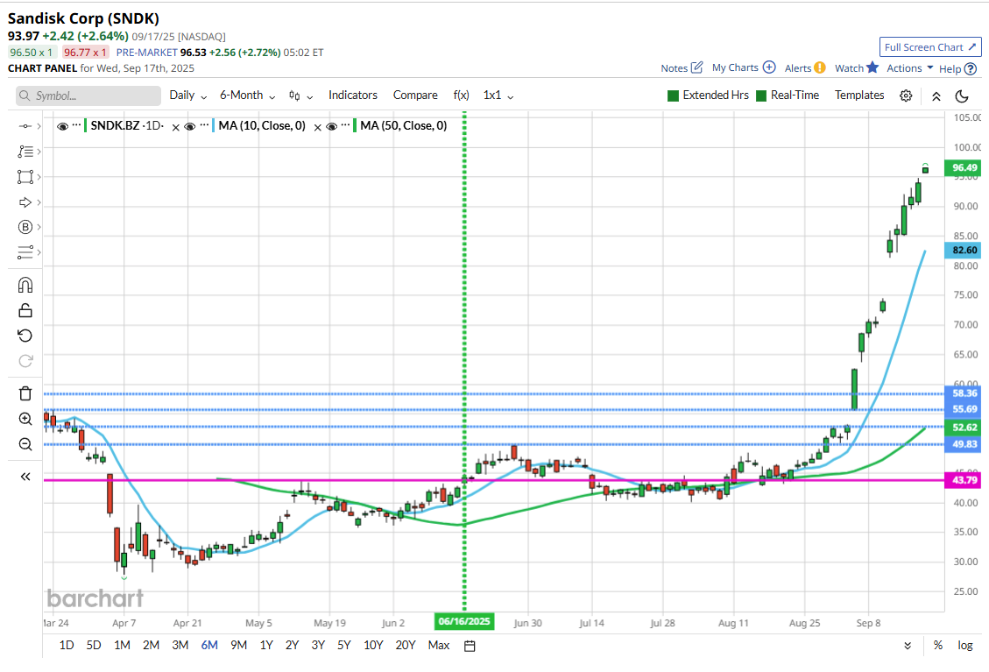Select the Zoom In magnifier tool

point(25,419)
